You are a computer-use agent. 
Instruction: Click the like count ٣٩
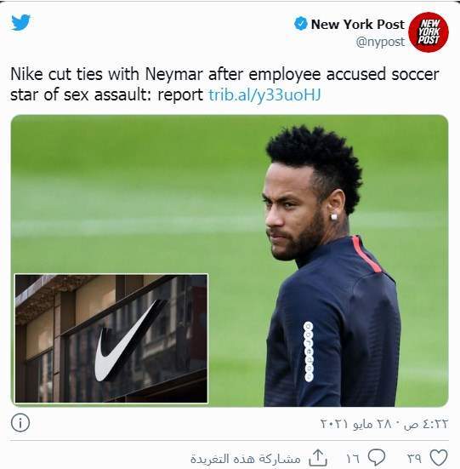pyautogui.click(x=414, y=458)
